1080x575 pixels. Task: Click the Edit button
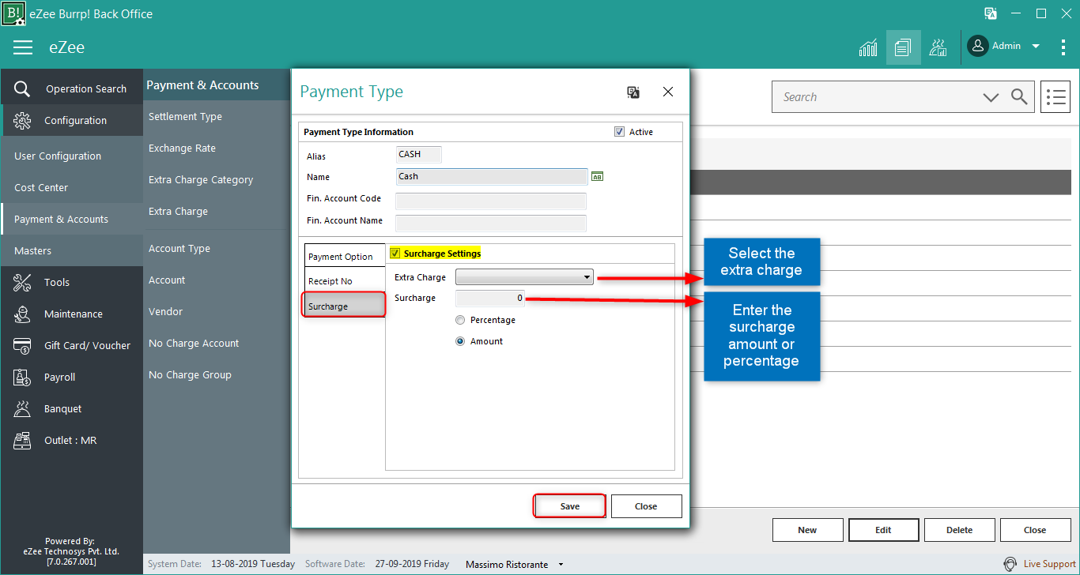coord(883,530)
